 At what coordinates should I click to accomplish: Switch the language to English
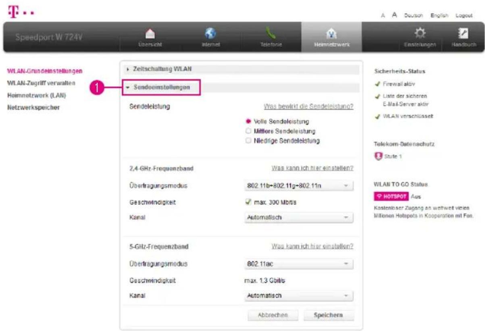coord(439,16)
